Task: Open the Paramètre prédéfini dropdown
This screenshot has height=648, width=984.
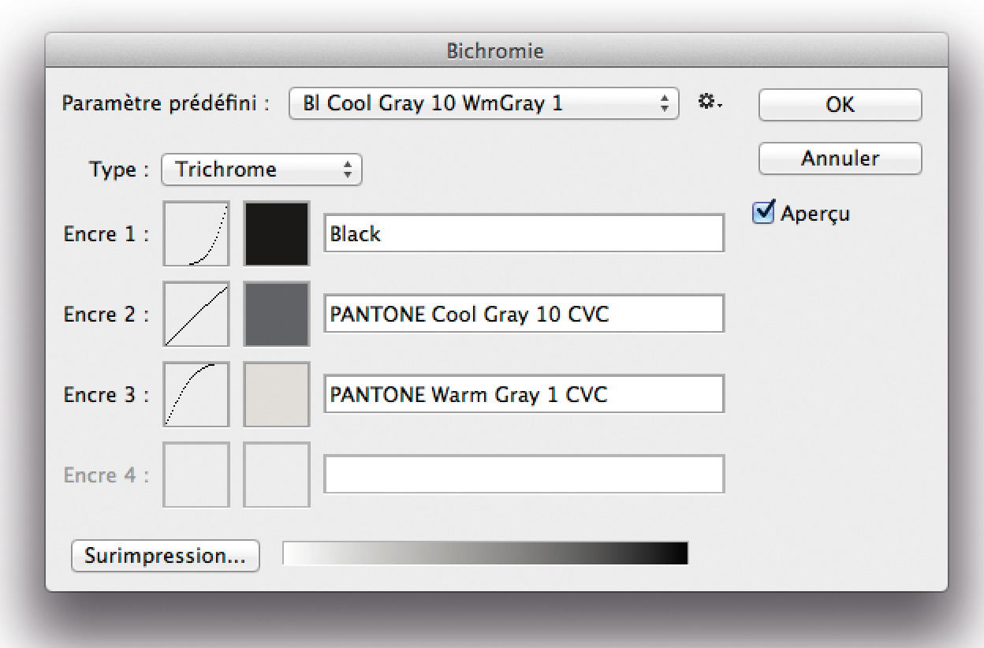Action: coord(484,102)
